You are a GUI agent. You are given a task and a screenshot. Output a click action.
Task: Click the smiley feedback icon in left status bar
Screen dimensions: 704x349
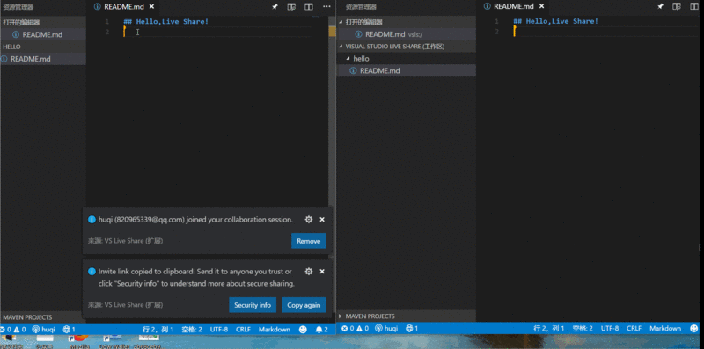pyautogui.click(x=303, y=330)
